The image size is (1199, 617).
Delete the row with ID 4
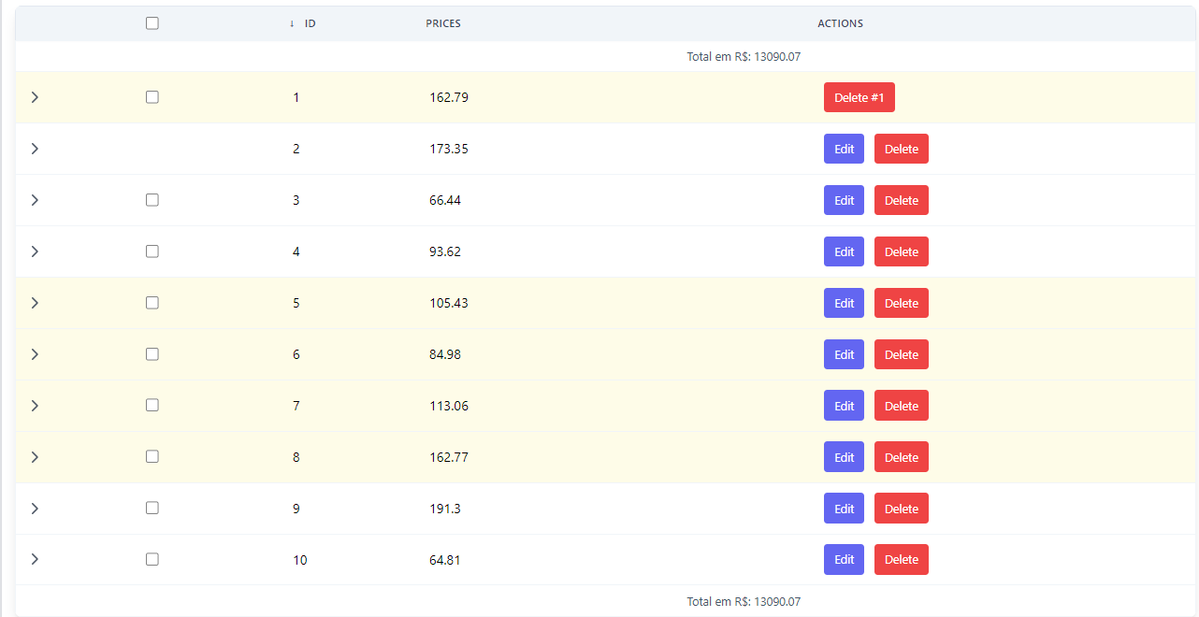tap(902, 251)
